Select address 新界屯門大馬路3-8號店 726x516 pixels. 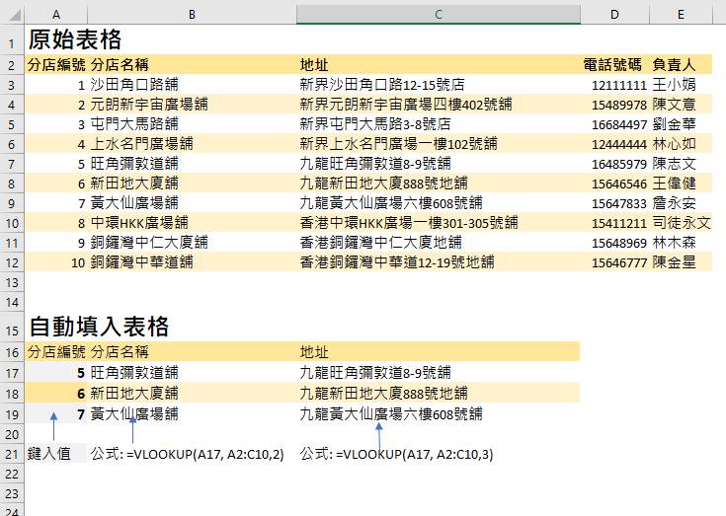(x=375, y=124)
